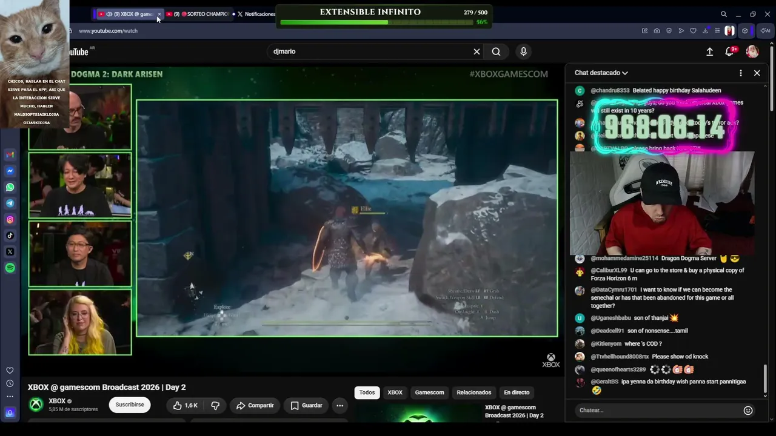Open WhatsApp in the browser sidebar

coord(10,188)
